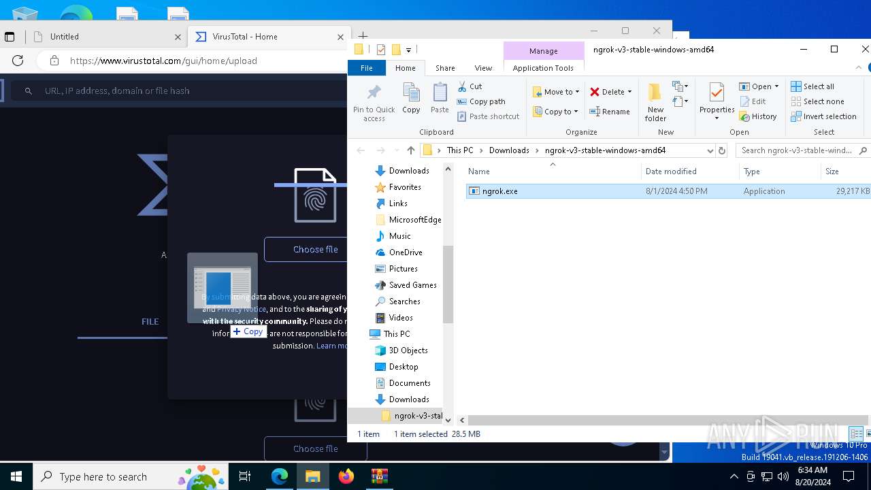Open address bar history dropdown

tap(710, 150)
